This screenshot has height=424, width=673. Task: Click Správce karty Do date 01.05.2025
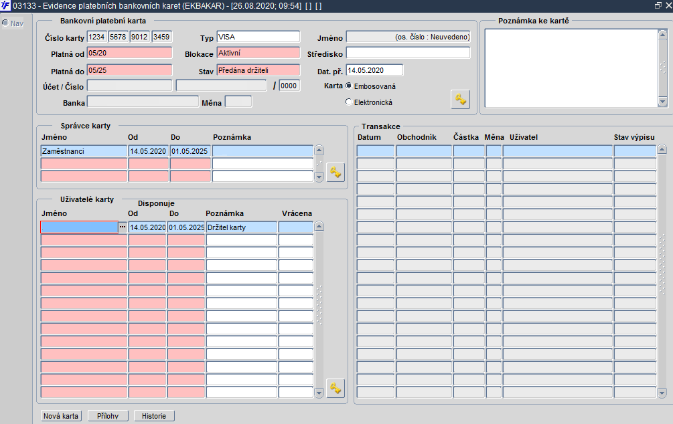pyautogui.click(x=190, y=151)
